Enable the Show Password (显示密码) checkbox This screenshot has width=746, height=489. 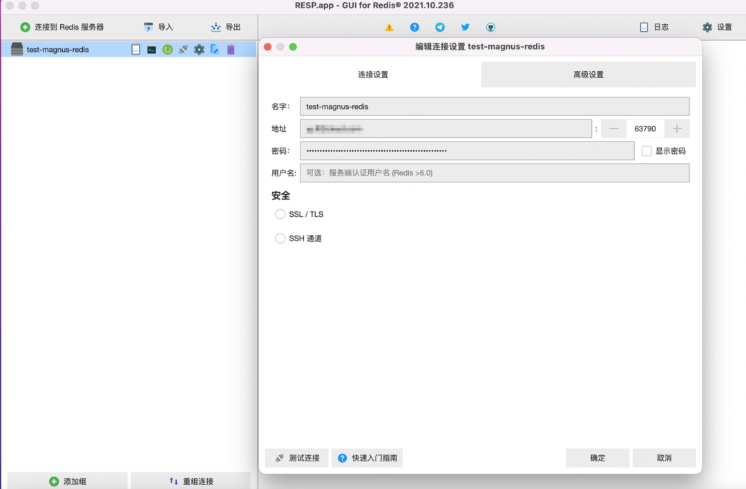point(647,151)
